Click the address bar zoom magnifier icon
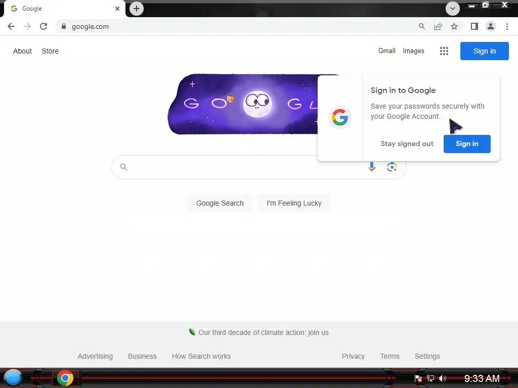Screen dimensions: 518x388 point(421,26)
